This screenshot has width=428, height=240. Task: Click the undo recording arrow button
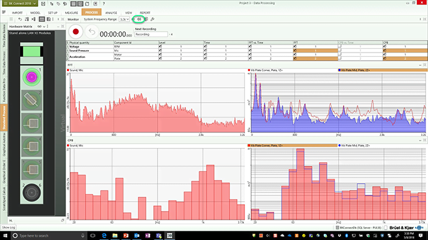(92, 32)
